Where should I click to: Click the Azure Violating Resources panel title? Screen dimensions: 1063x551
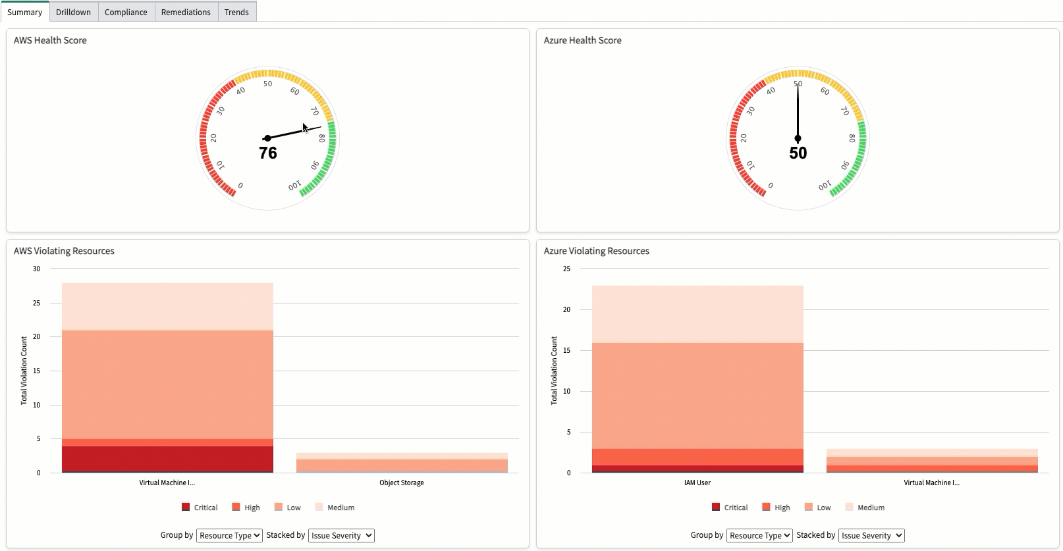click(596, 251)
